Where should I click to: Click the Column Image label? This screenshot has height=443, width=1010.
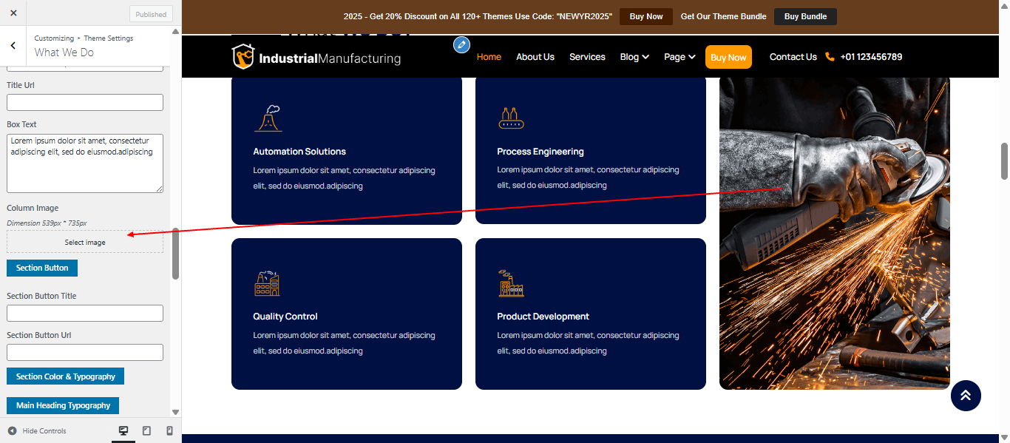tap(33, 208)
